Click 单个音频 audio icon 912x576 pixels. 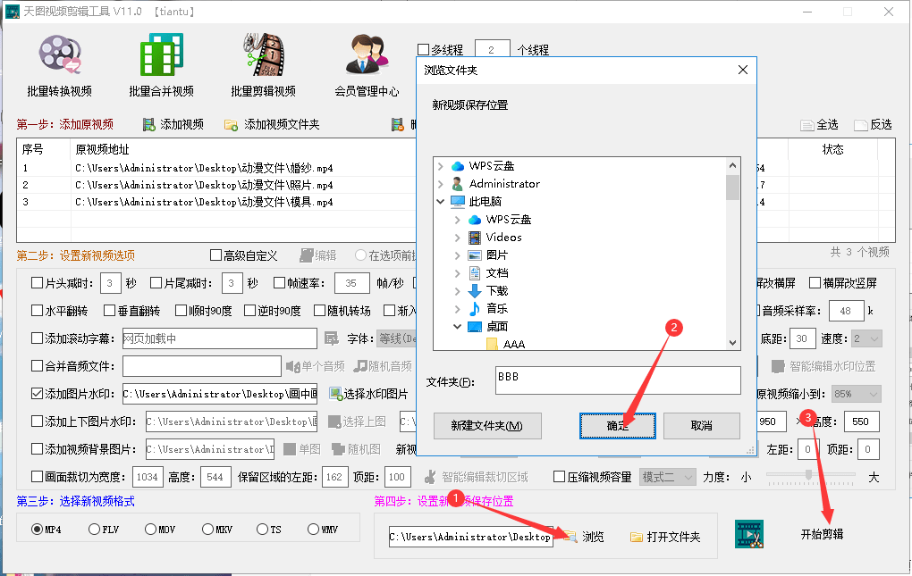tap(292, 366)
